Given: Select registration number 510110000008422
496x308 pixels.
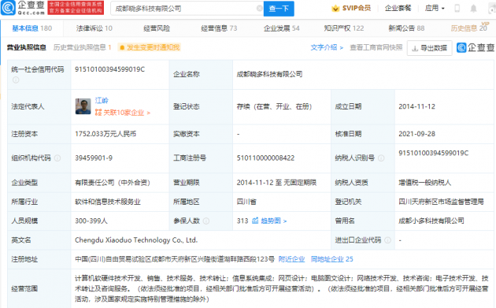Looking at the screenshot, I should coord(266,158).
